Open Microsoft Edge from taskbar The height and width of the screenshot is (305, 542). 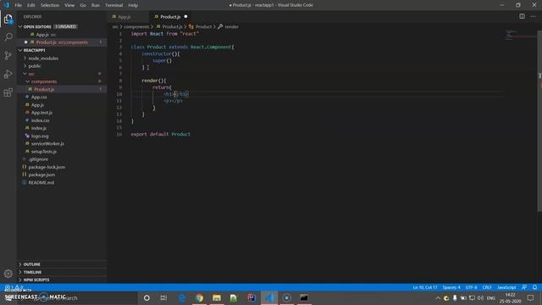[x=182, y=297]
